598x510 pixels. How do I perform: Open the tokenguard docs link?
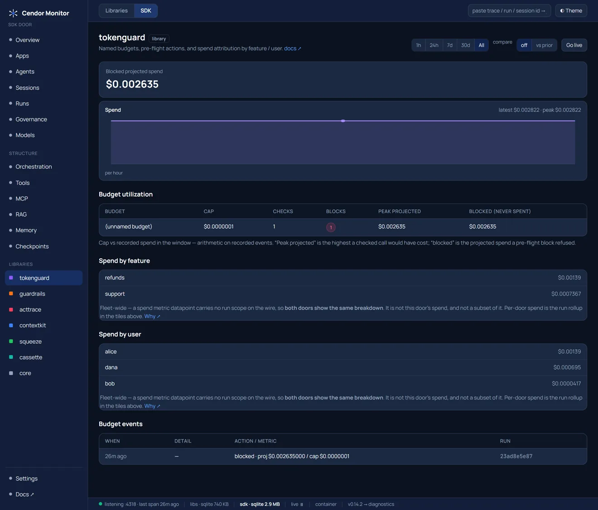click(293, 48)
